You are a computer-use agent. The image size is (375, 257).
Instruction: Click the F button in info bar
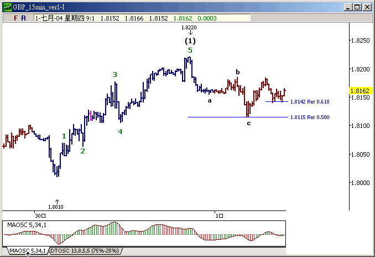click(x=16, y=18)
